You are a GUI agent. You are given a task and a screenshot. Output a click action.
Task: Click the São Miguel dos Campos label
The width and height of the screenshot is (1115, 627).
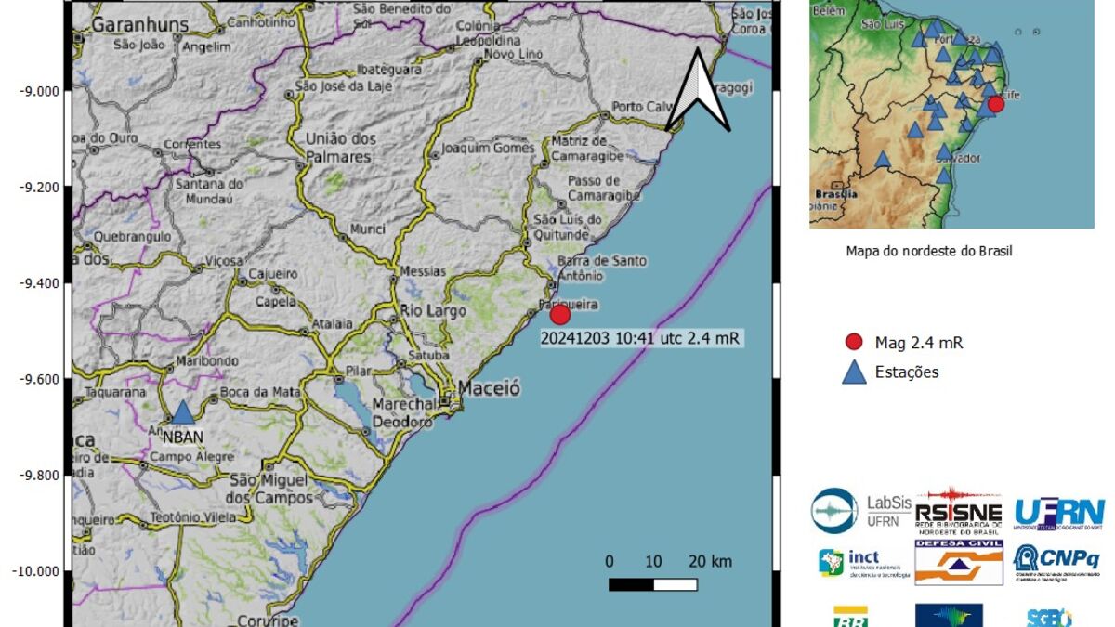[x=269, y=490]
